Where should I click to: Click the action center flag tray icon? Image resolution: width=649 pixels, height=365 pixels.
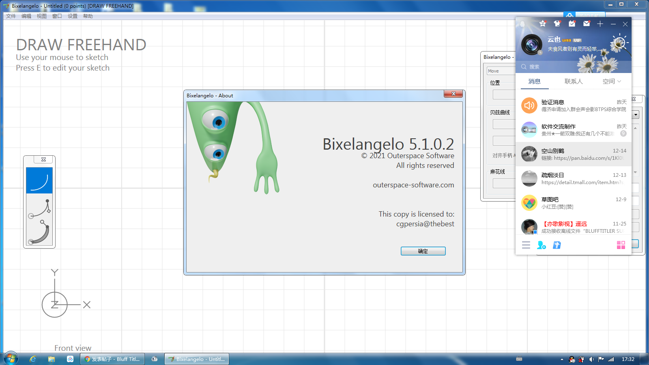(x=601, y=359)
